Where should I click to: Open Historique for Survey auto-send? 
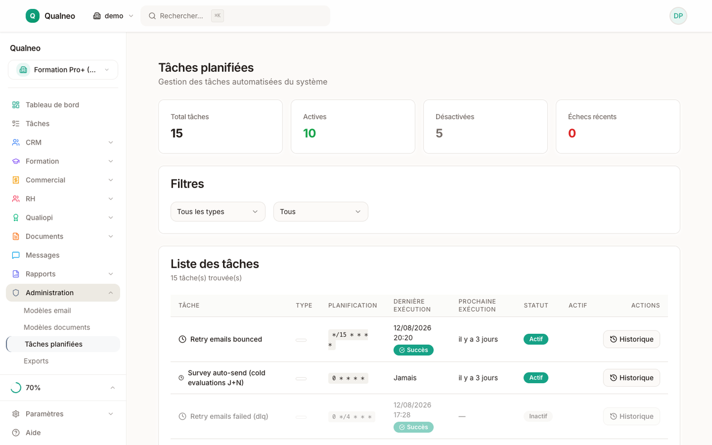[x=631, y=378]
